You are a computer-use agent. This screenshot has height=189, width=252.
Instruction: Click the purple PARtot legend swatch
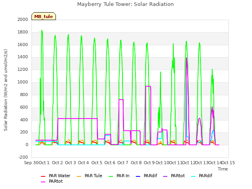[165, 176]
